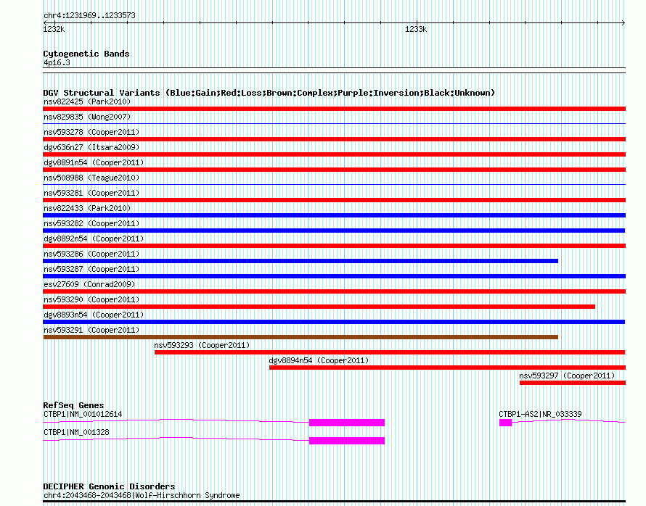Click nsv593297 (Cooper2011) label
The image size is (646, 506).
567,376
